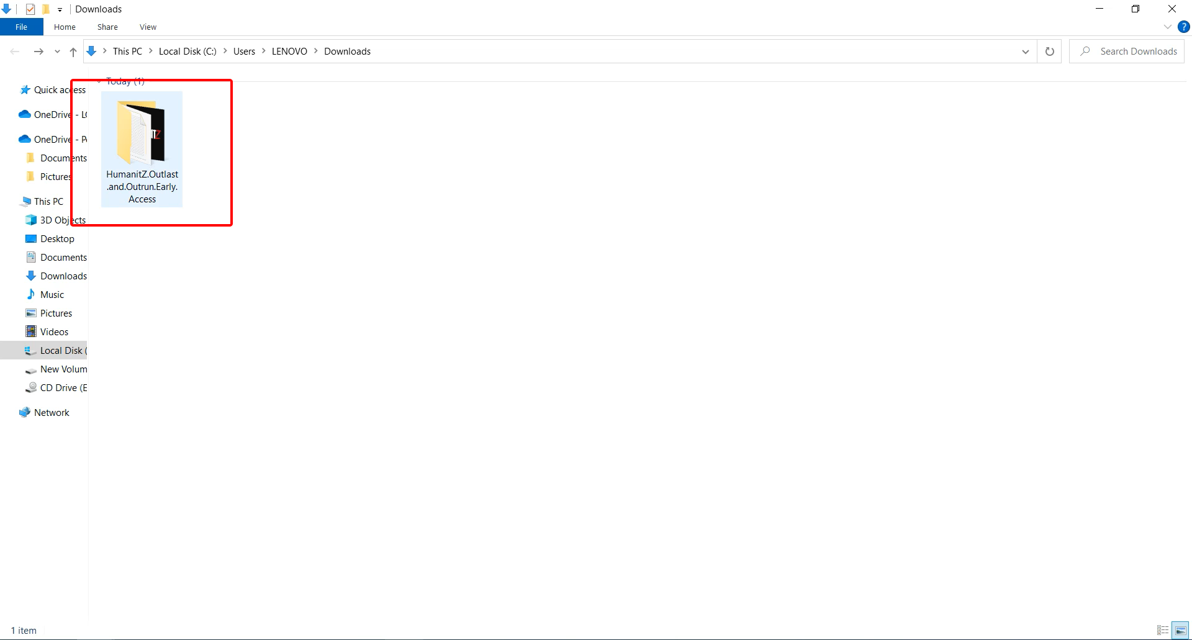This screenshot has height=640, width=1192.
Task: Click the Properties quick access toolbar icon
Action: pyautogui.click(x=30, y=9)
